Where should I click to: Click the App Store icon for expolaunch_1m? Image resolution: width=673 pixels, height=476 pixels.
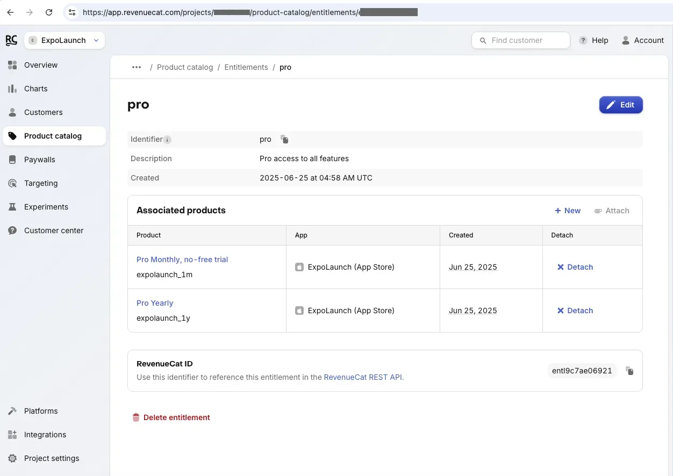[299, 267]
